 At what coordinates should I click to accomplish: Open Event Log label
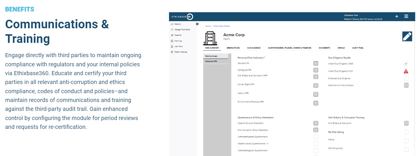(178, 41)
